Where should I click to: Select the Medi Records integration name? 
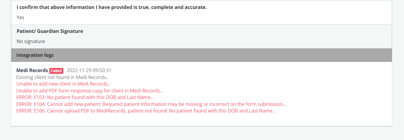coord(32,71)
